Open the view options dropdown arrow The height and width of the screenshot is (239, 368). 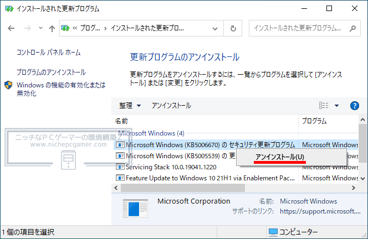click(x=336, y=106)
